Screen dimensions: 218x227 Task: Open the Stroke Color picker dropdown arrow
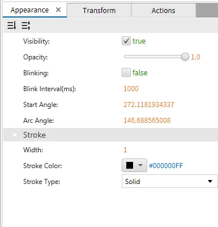pyautogui.click(x=140, y=165)
